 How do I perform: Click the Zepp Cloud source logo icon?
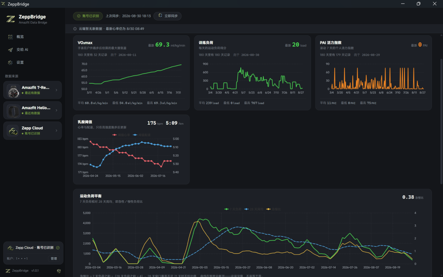13,131
